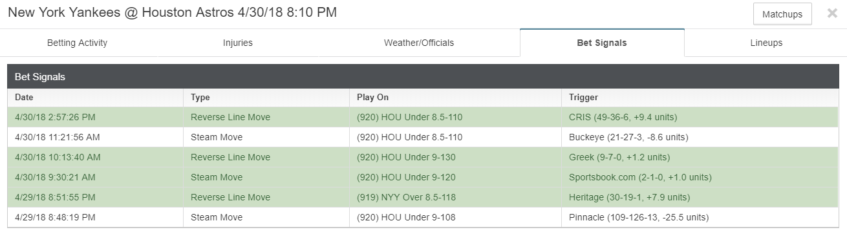This screenshot has height=234, width=847.
Task: Click the CRIS (49-36-6) trigger cell
Action: [x=700, y=117]
